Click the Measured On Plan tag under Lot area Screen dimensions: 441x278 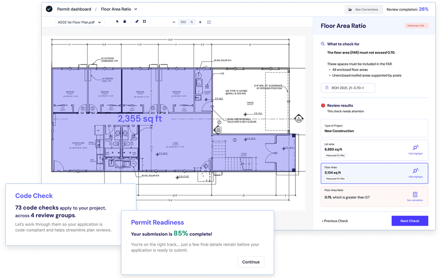336,155
